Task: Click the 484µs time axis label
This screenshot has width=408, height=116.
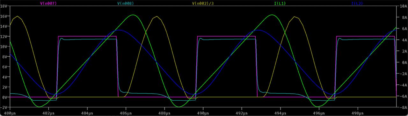Action: click(x=87, y=113)
